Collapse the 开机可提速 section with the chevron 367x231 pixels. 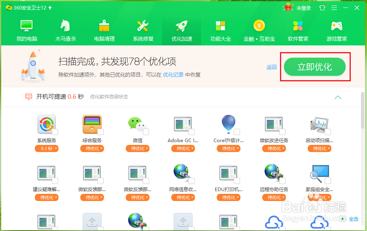pos(338,97)
